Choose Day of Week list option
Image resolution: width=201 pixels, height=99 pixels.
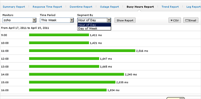point(94,28)
